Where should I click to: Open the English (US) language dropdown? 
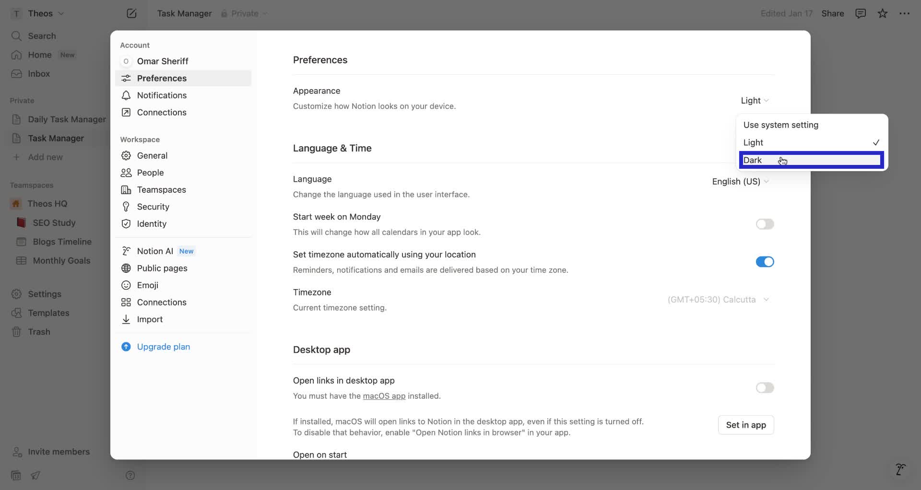tap(740, 181)
